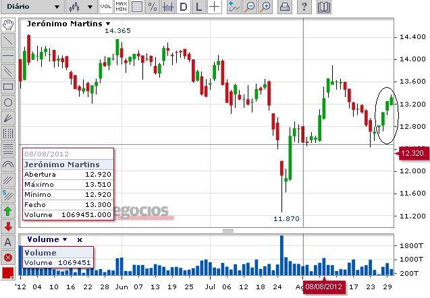Viewport: 430px width, 298px height.
Task: Select the vertical grid lines tool
Action: 8,133
